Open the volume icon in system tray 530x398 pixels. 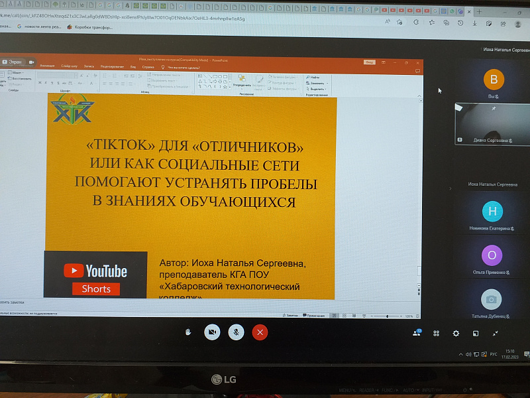pos(468,354)
